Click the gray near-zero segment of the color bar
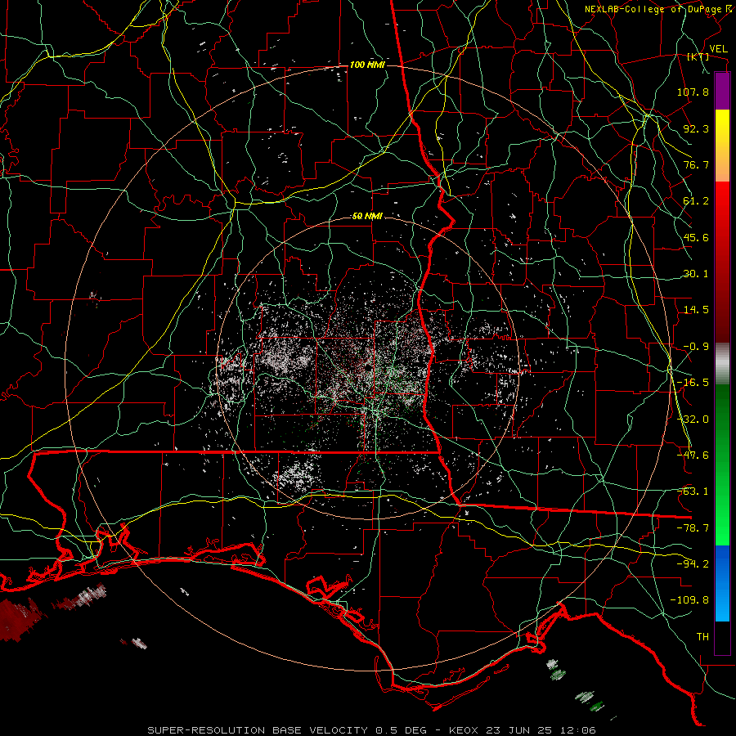 [722, 364]
